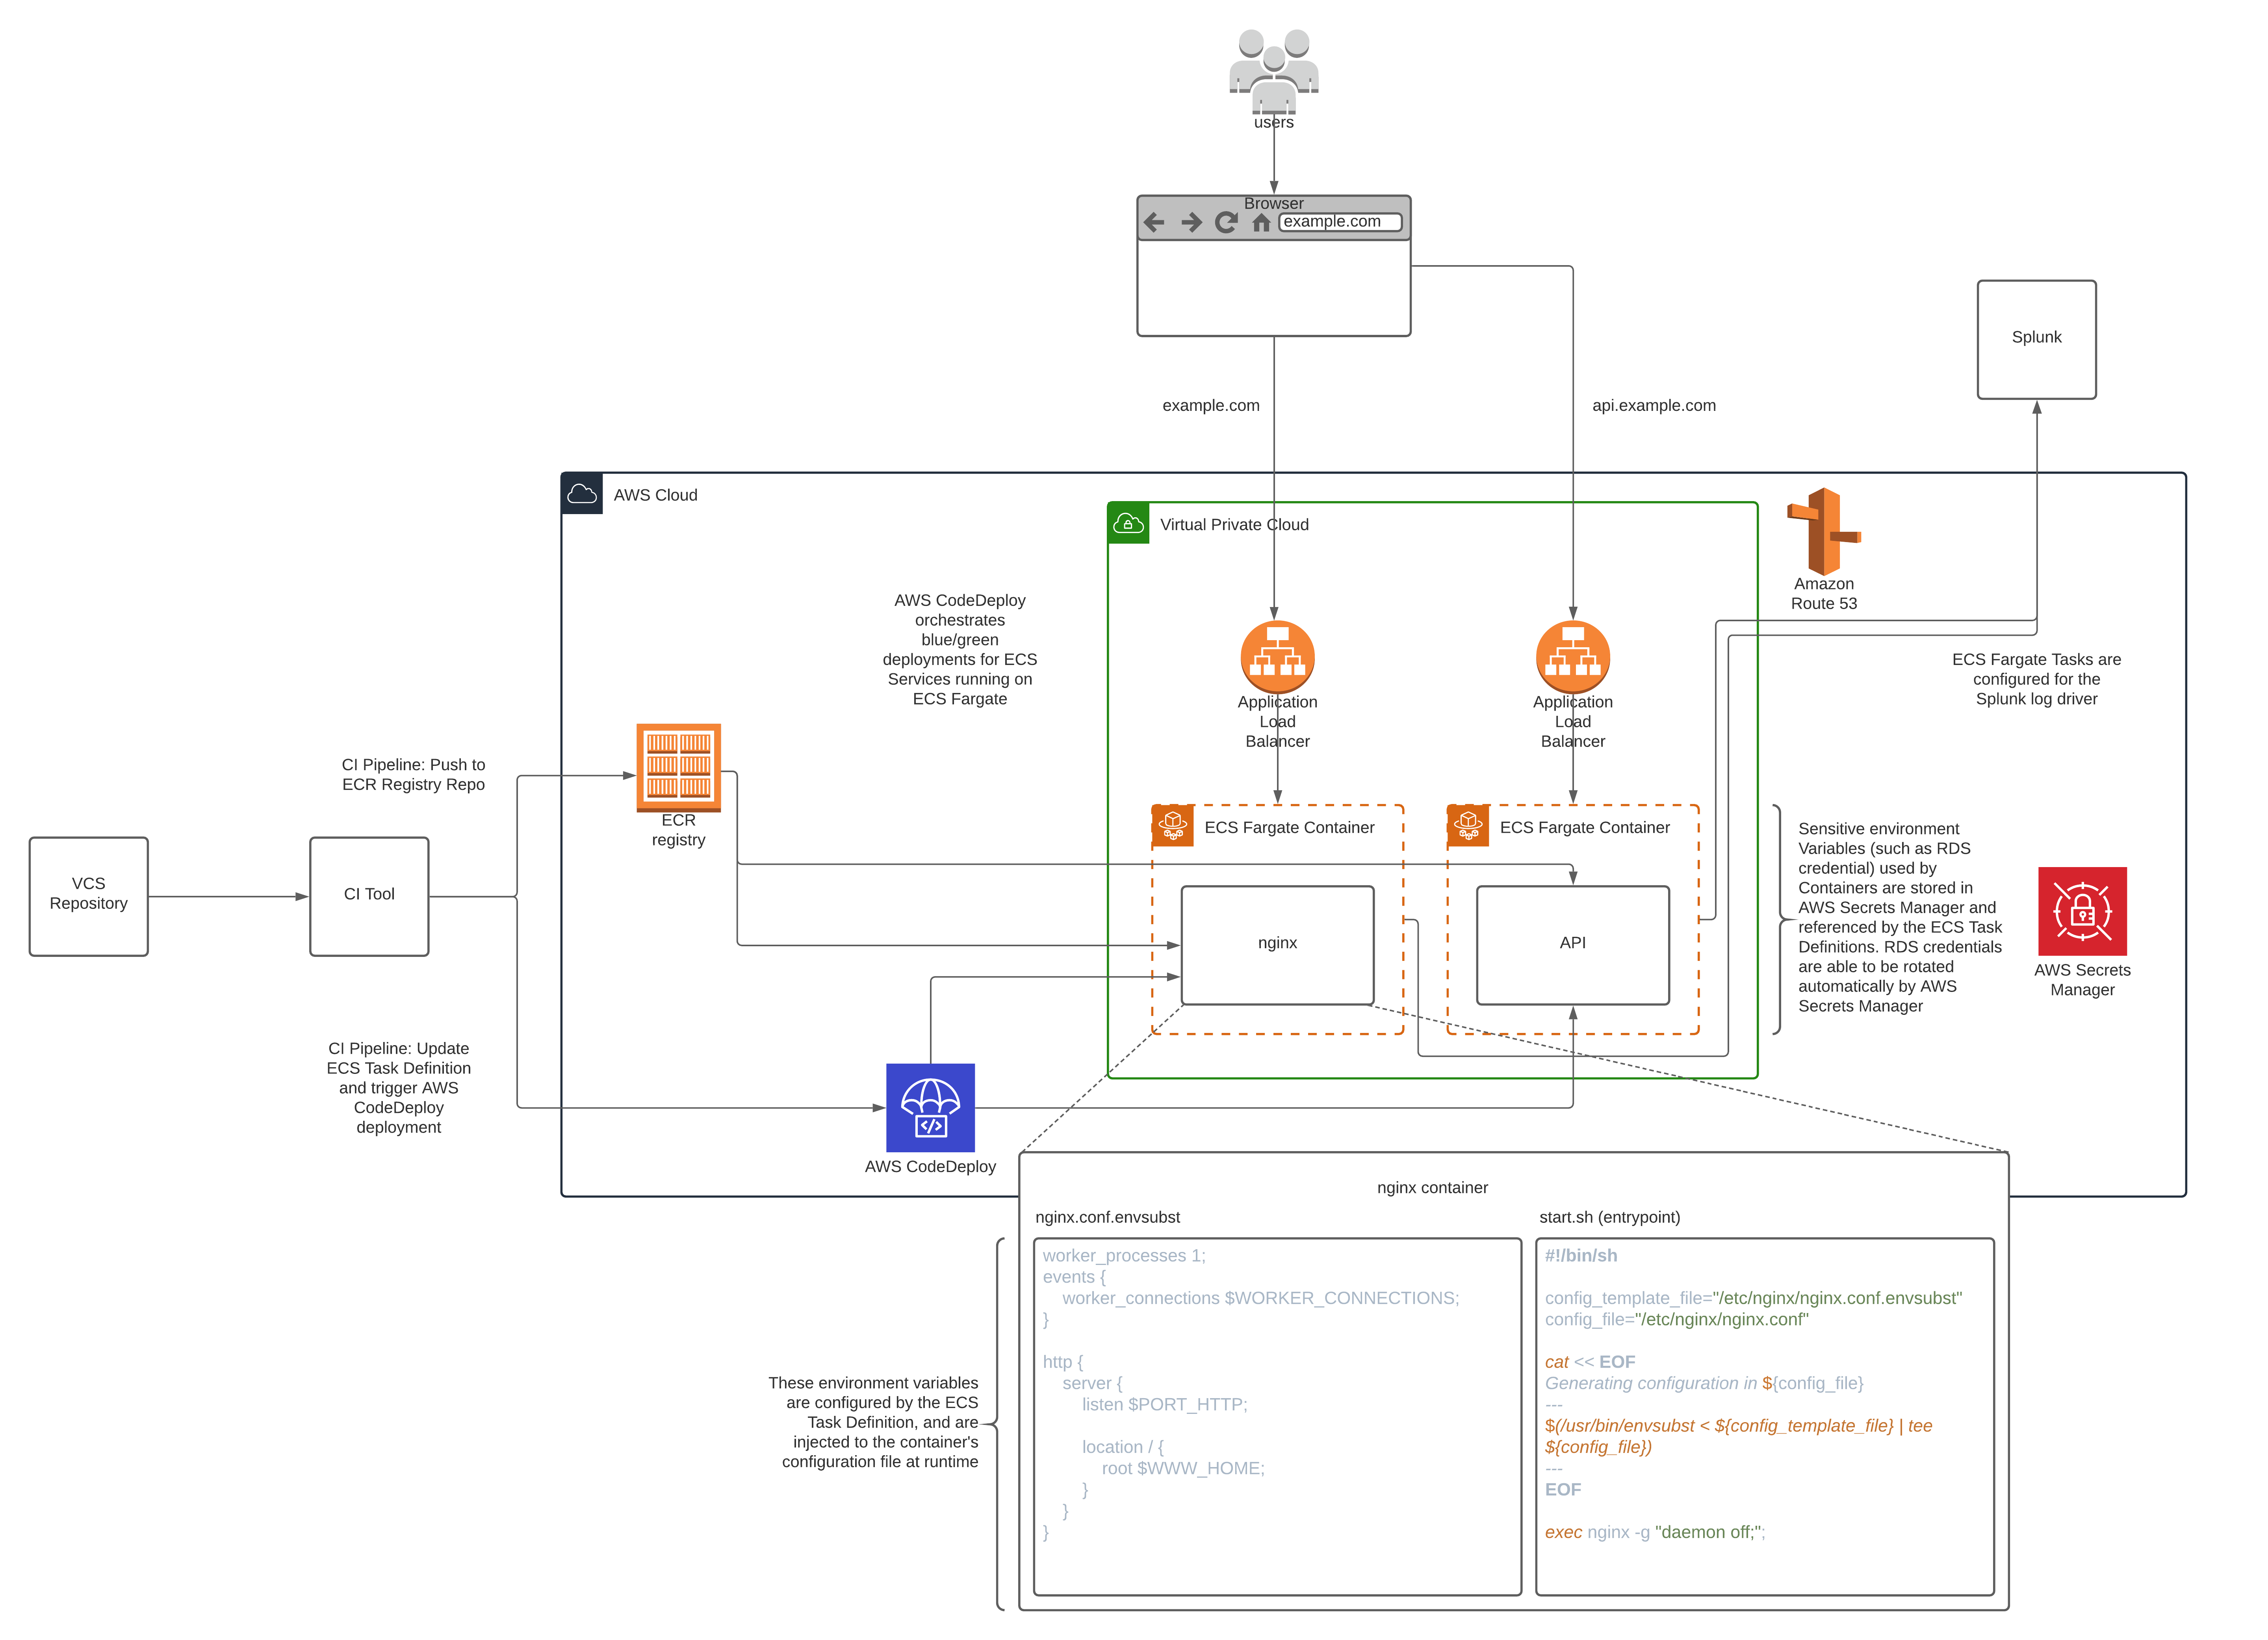Click the example.com address bar
Screen dimensions: 2268x1640
click(1340, 222)
